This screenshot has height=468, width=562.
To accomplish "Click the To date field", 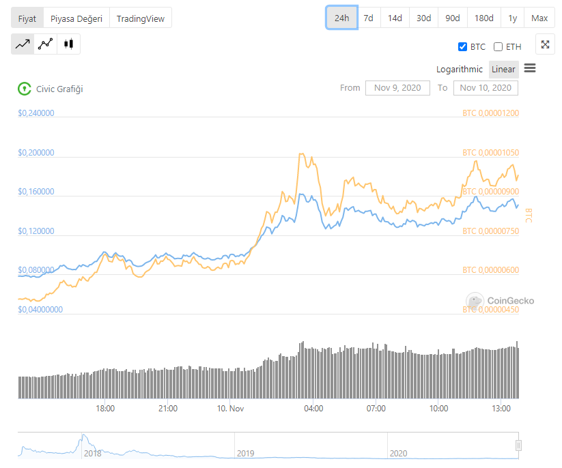I will click(x=486, y=88).
